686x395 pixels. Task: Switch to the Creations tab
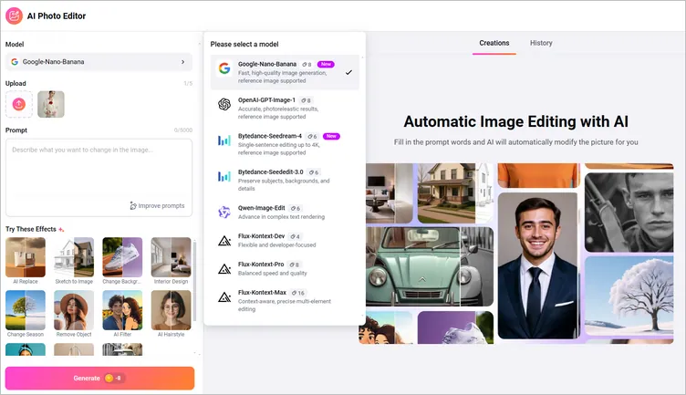[494, 43]
